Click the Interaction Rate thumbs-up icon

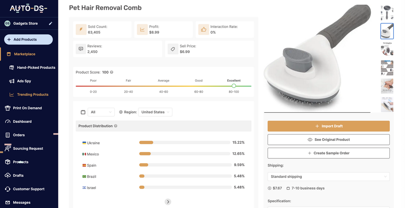click(x=204, y=30)
